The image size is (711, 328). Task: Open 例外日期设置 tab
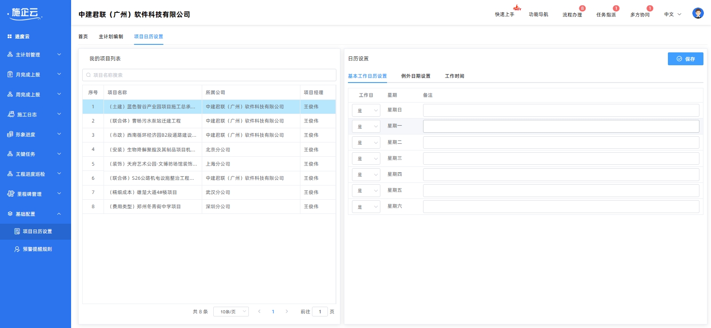point(416,76)
